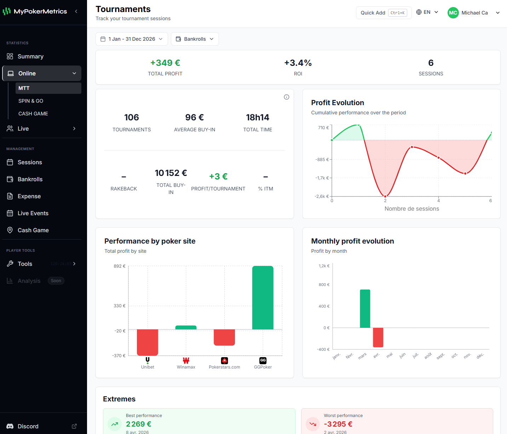The height and width of the screenshot is (434, 507).
Task: Click the Expense icon in sidebar
Action: coord(10,196)
